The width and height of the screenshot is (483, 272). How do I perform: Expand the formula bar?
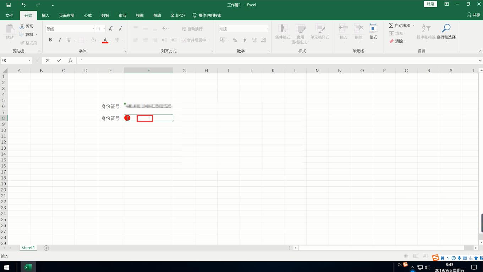[480, 61]
